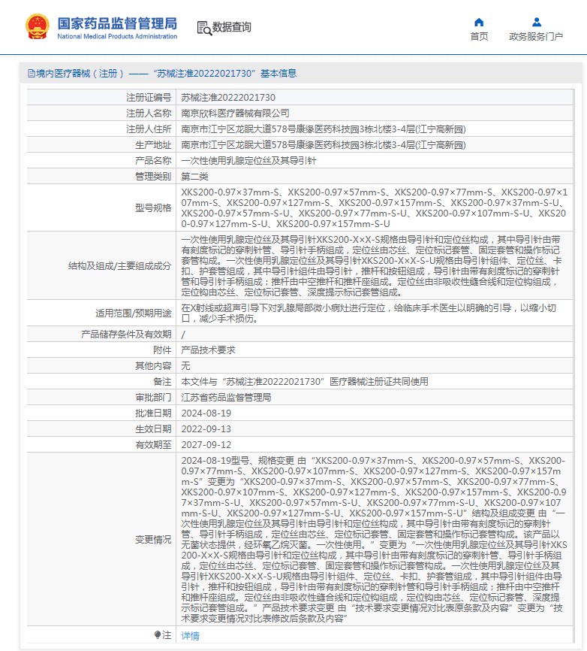This screenshot has height=651, width=587.
Task: Select the 变更情况 change history text
Action: click(374, 539)
